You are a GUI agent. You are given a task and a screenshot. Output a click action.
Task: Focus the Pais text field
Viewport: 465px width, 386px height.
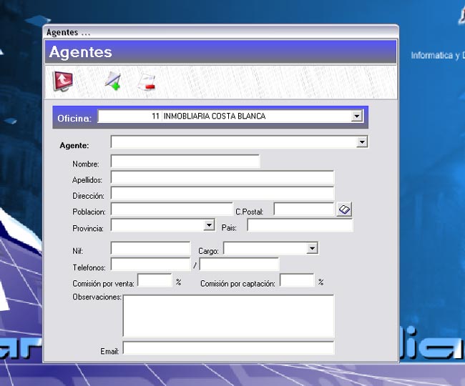coord(300,225)
